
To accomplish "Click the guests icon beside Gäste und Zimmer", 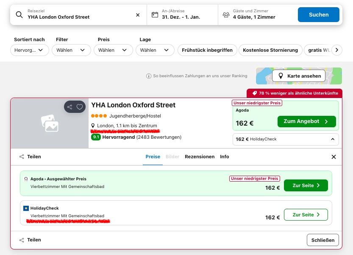I will pos(226,15).
